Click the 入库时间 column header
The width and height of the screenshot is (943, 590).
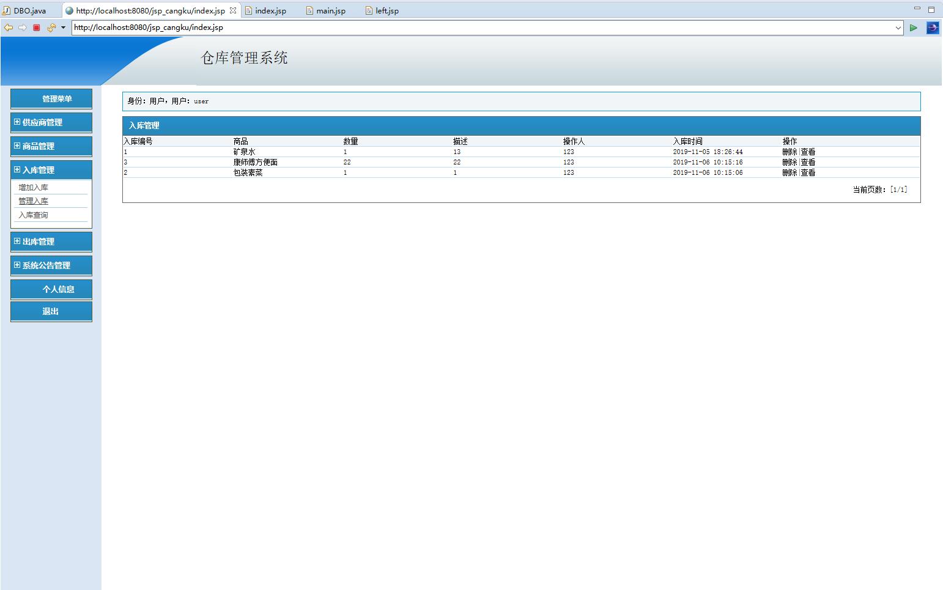tap(687, 141)
